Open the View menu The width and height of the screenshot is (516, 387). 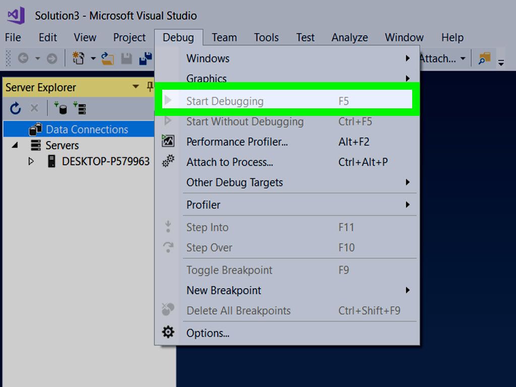(85, 37)
